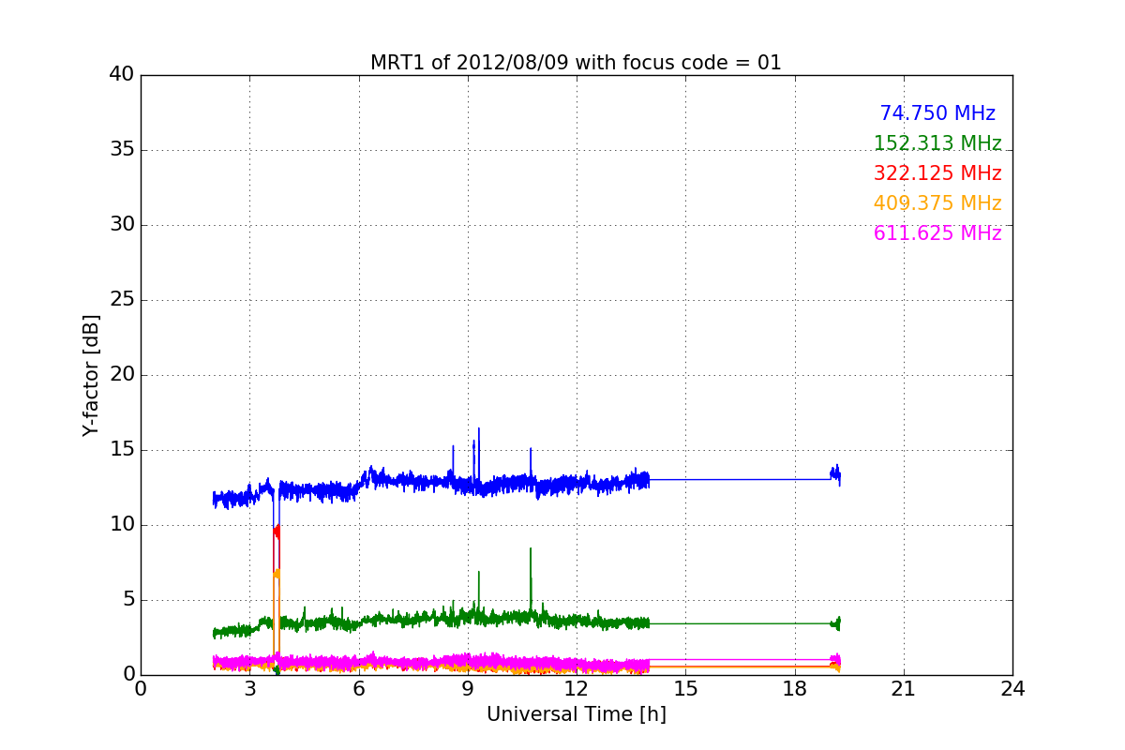This screenshot has width=1125, height=750.
Task: Select the '74.750 MHz' legend label
Action: pos(937,113)
